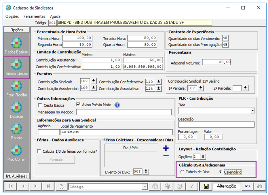Click the Alteração status button
This screenshot has height=195, width=268.
227,186
